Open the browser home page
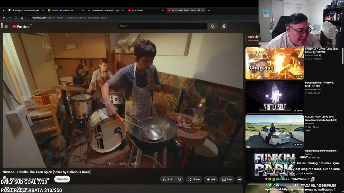 coord(22,18)
